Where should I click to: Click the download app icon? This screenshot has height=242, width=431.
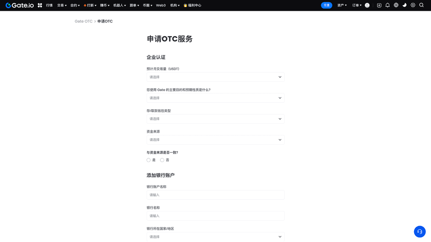[x=379, y=5]
